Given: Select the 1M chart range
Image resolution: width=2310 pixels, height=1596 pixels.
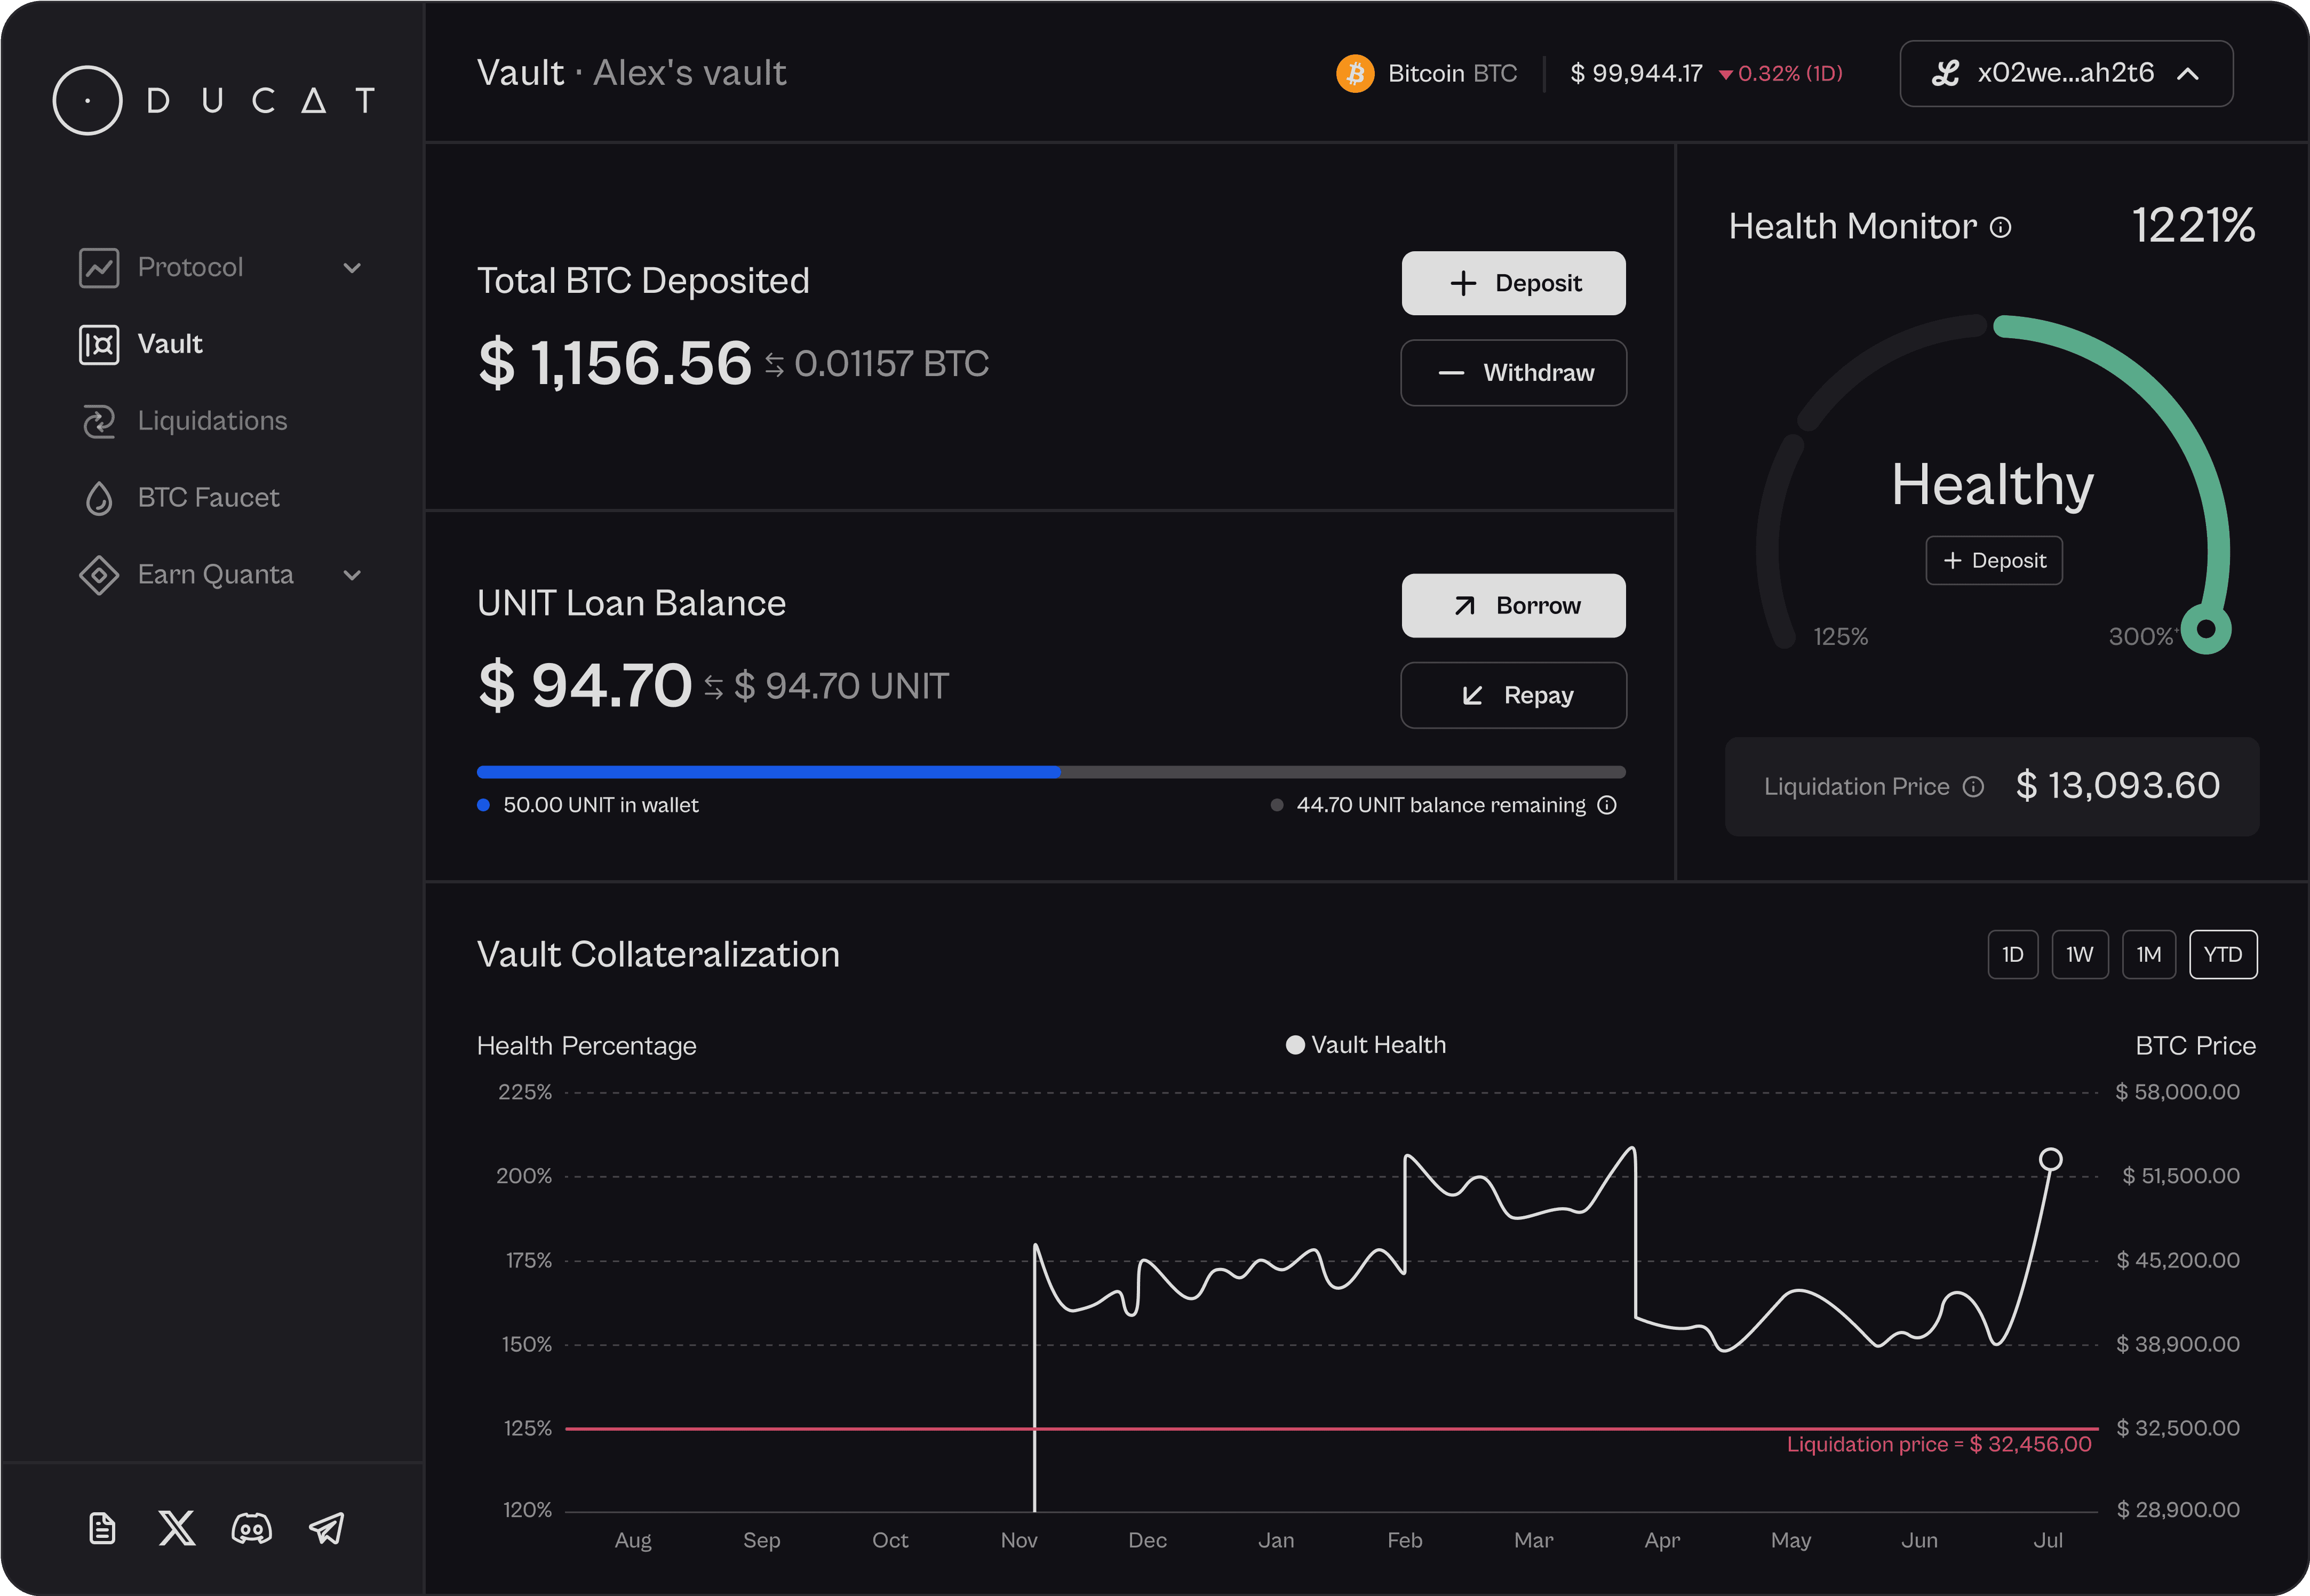Looking at the screenshot, I should tap(2149, 954).
